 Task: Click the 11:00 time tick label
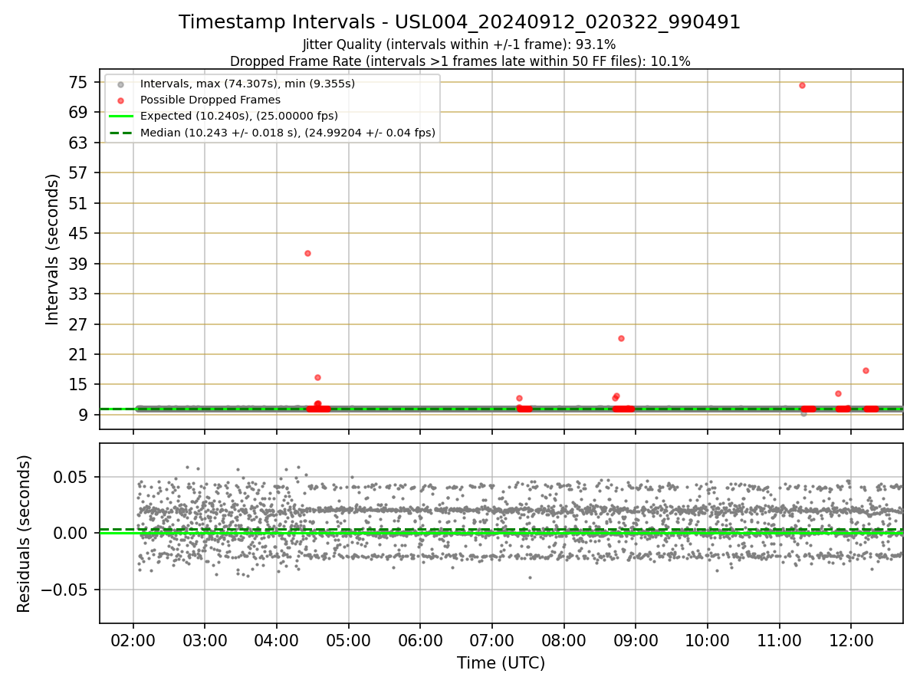click(780, 641)
